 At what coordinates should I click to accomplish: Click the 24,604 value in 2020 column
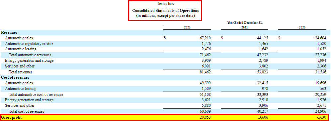tap(321, 38)
